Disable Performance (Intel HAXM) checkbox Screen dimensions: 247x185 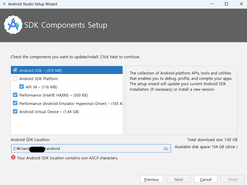pyautogui.click(x=15, y=95)
